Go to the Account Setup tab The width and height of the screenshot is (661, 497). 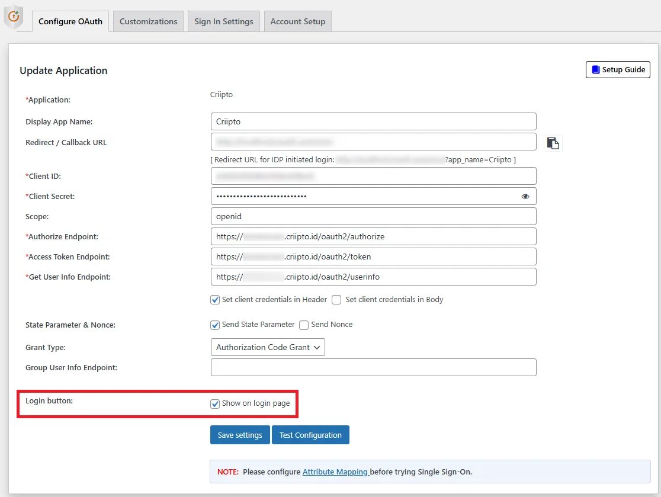click(297, 21)
